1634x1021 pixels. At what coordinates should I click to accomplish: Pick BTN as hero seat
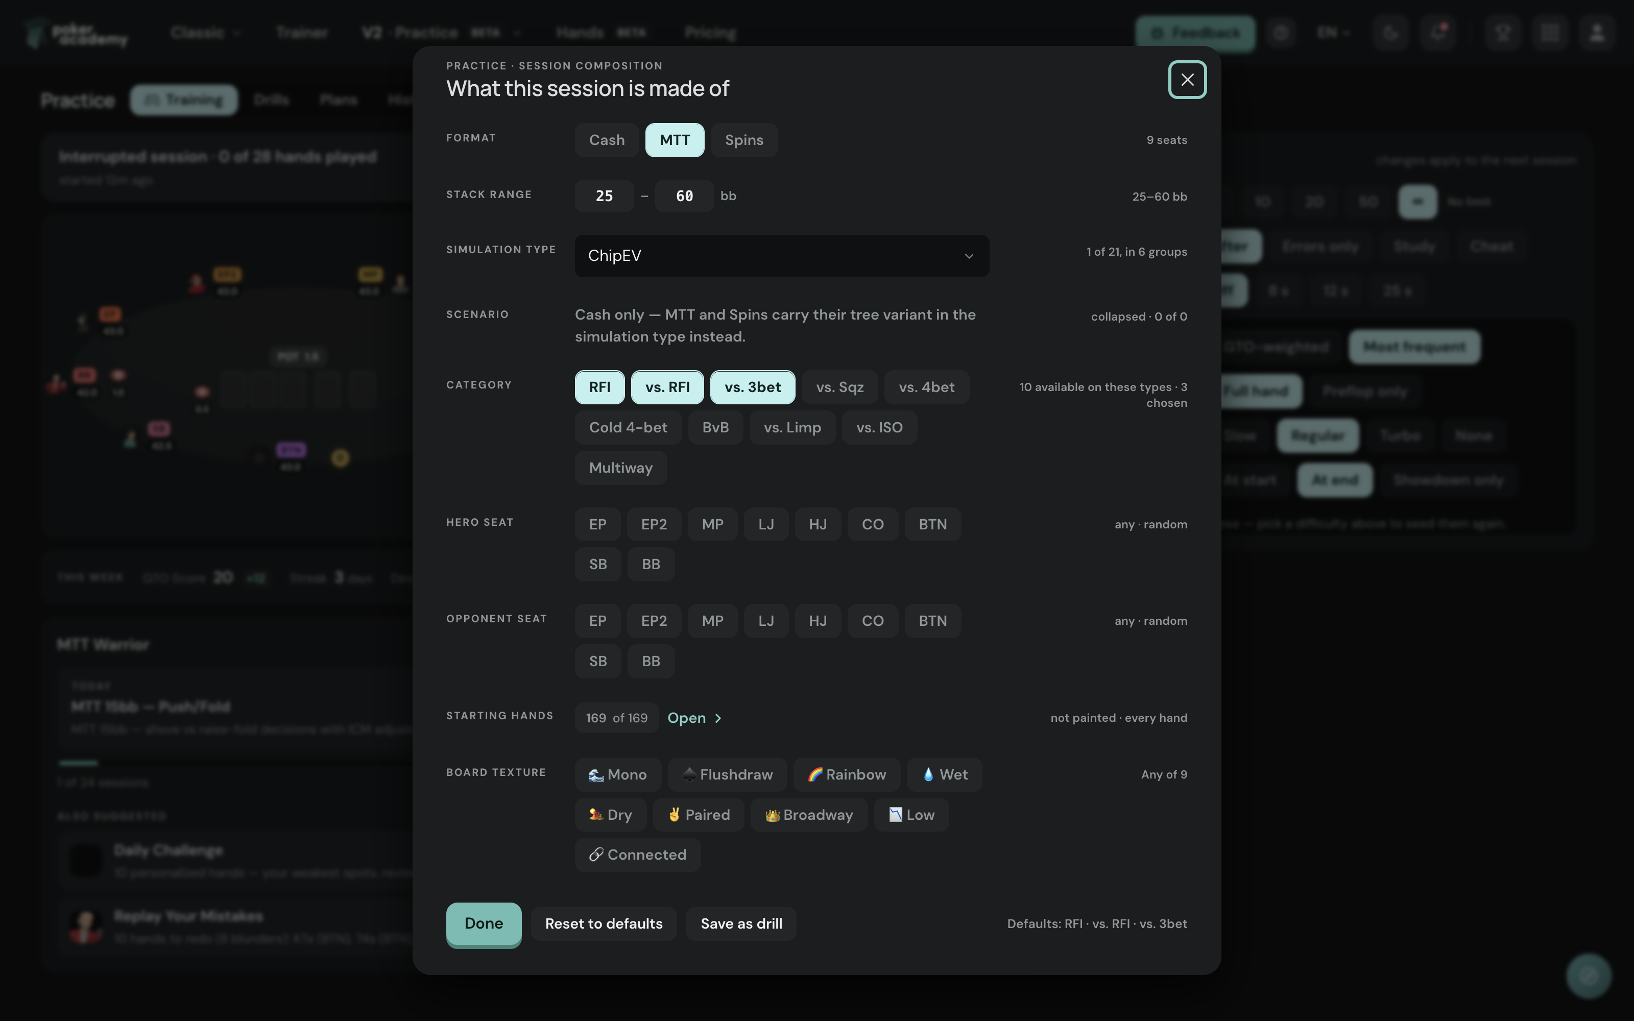pos(932,524)
